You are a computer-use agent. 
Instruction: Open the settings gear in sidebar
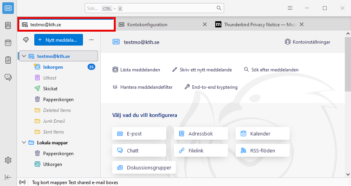(x=8, y=160)
